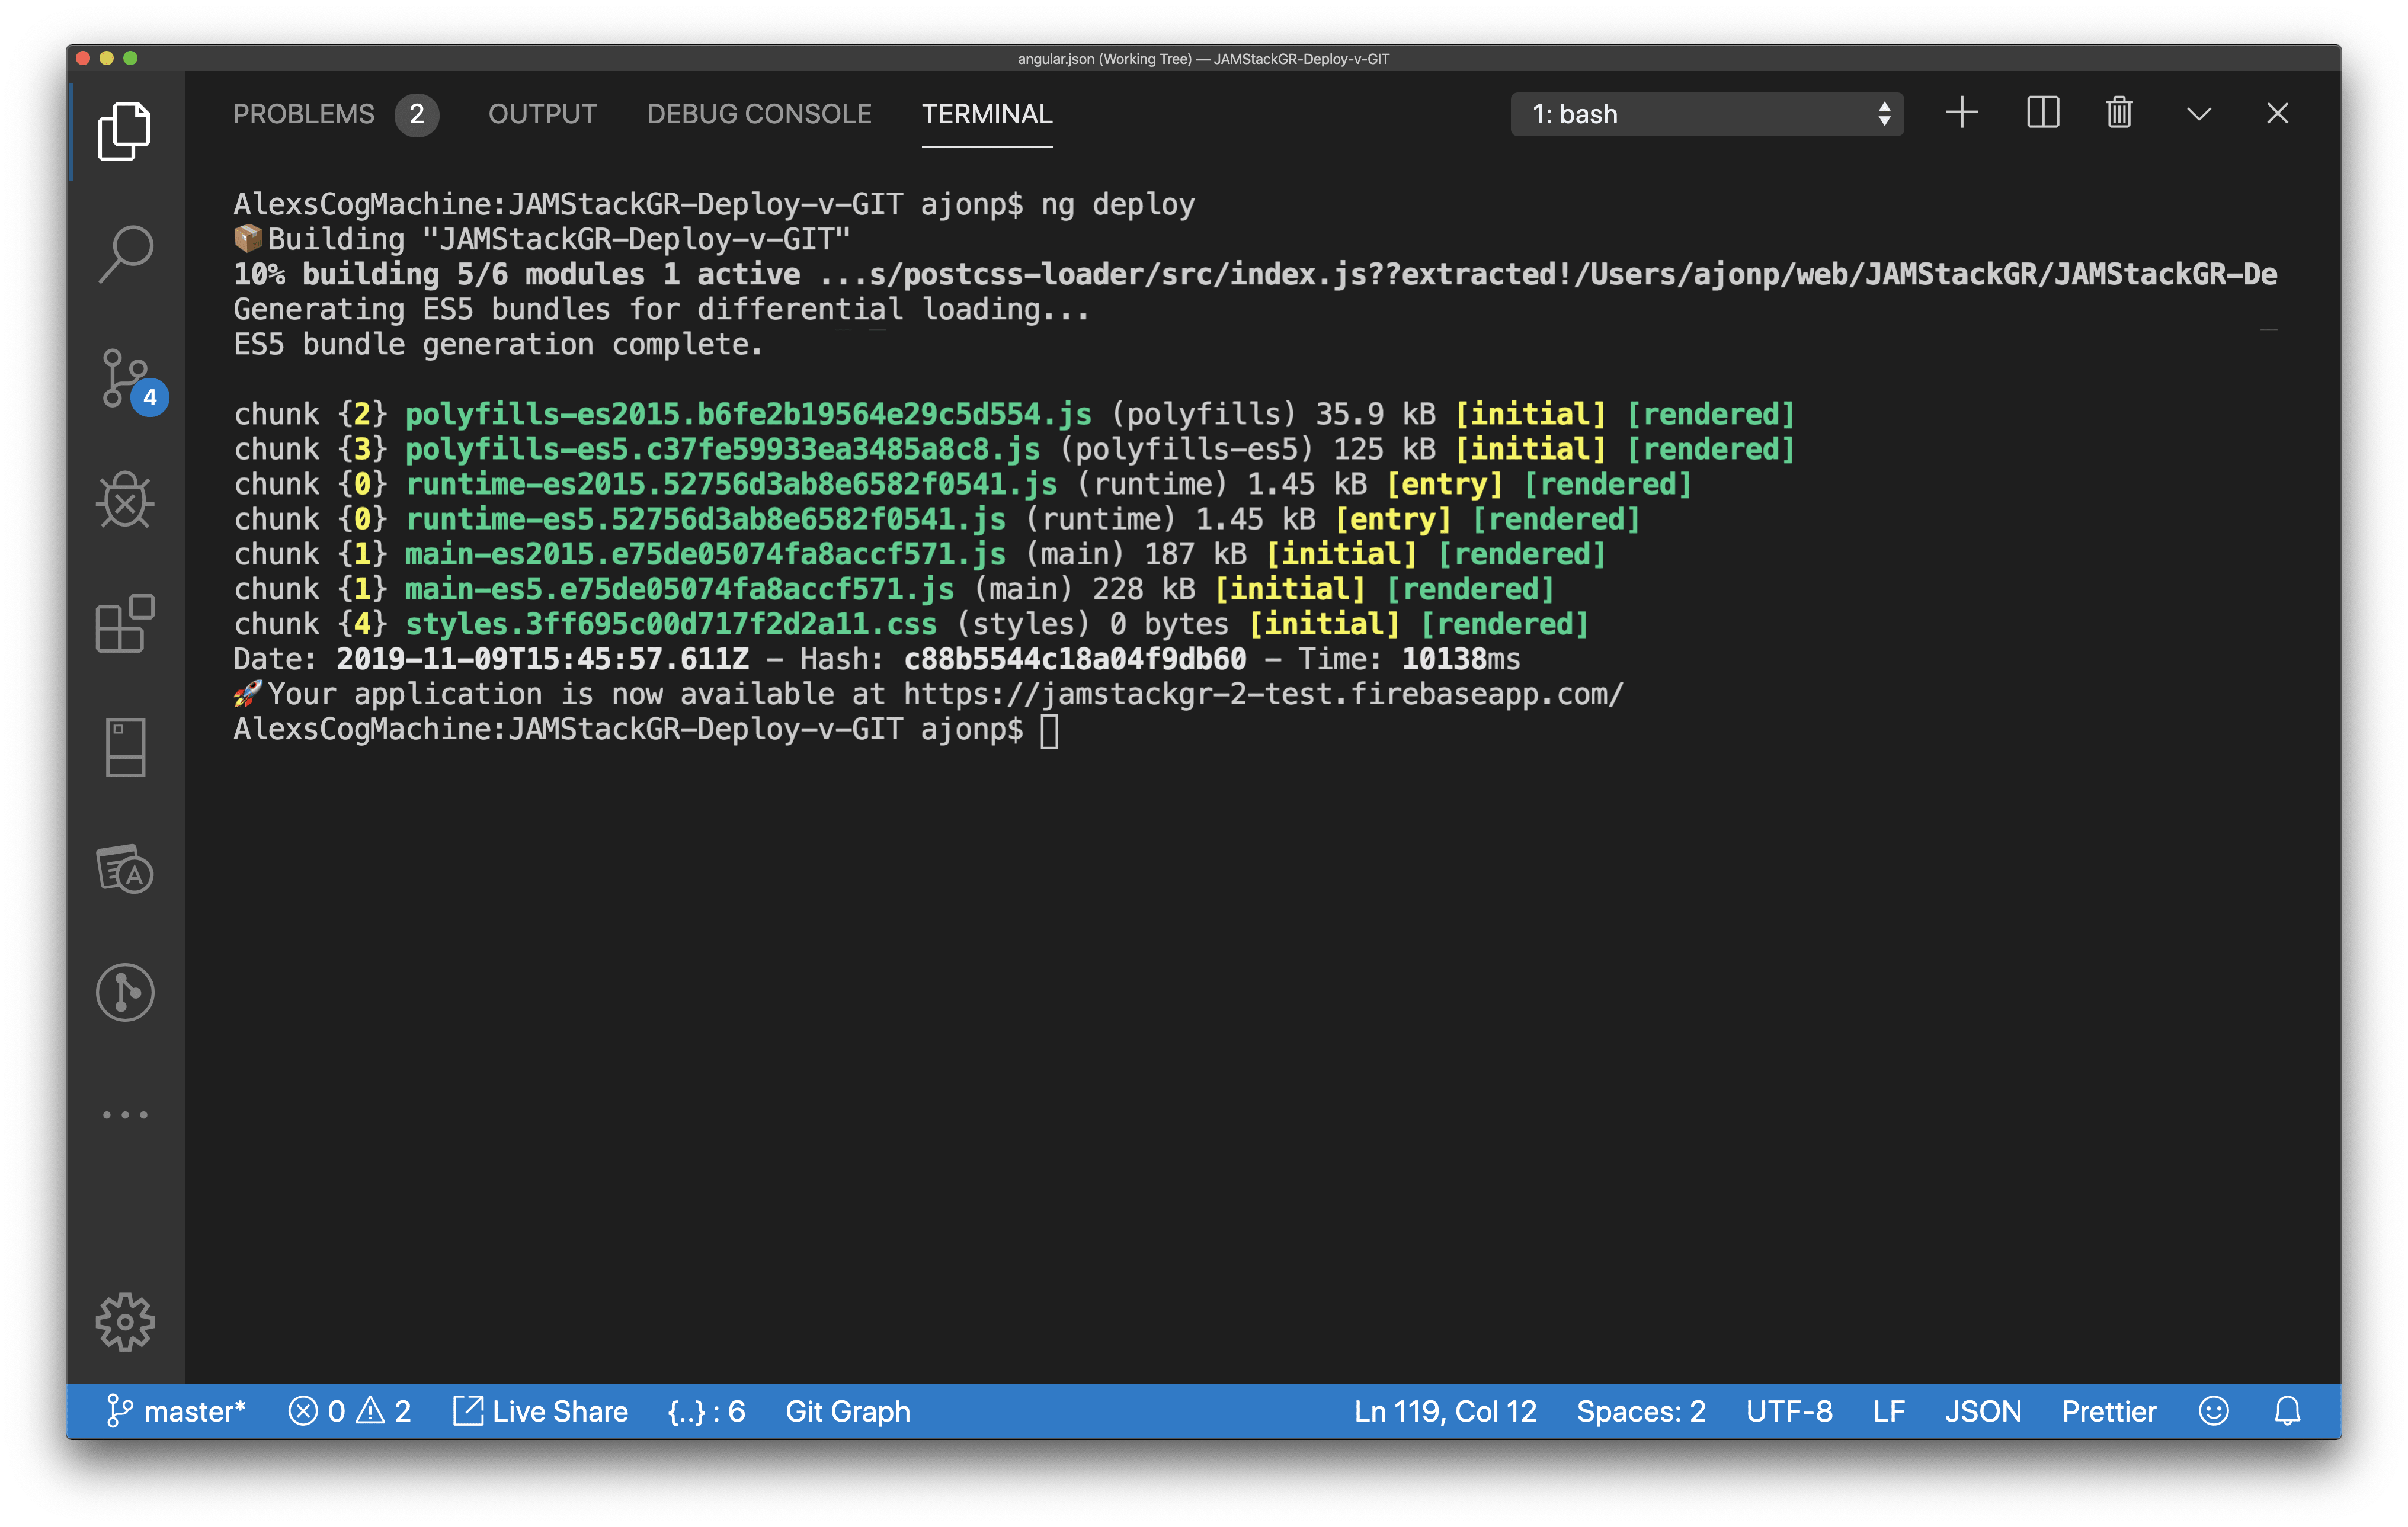This screenshot has width=2408, height=1527.
Task: Show additional views via three dots
Action: [125, 1114]
